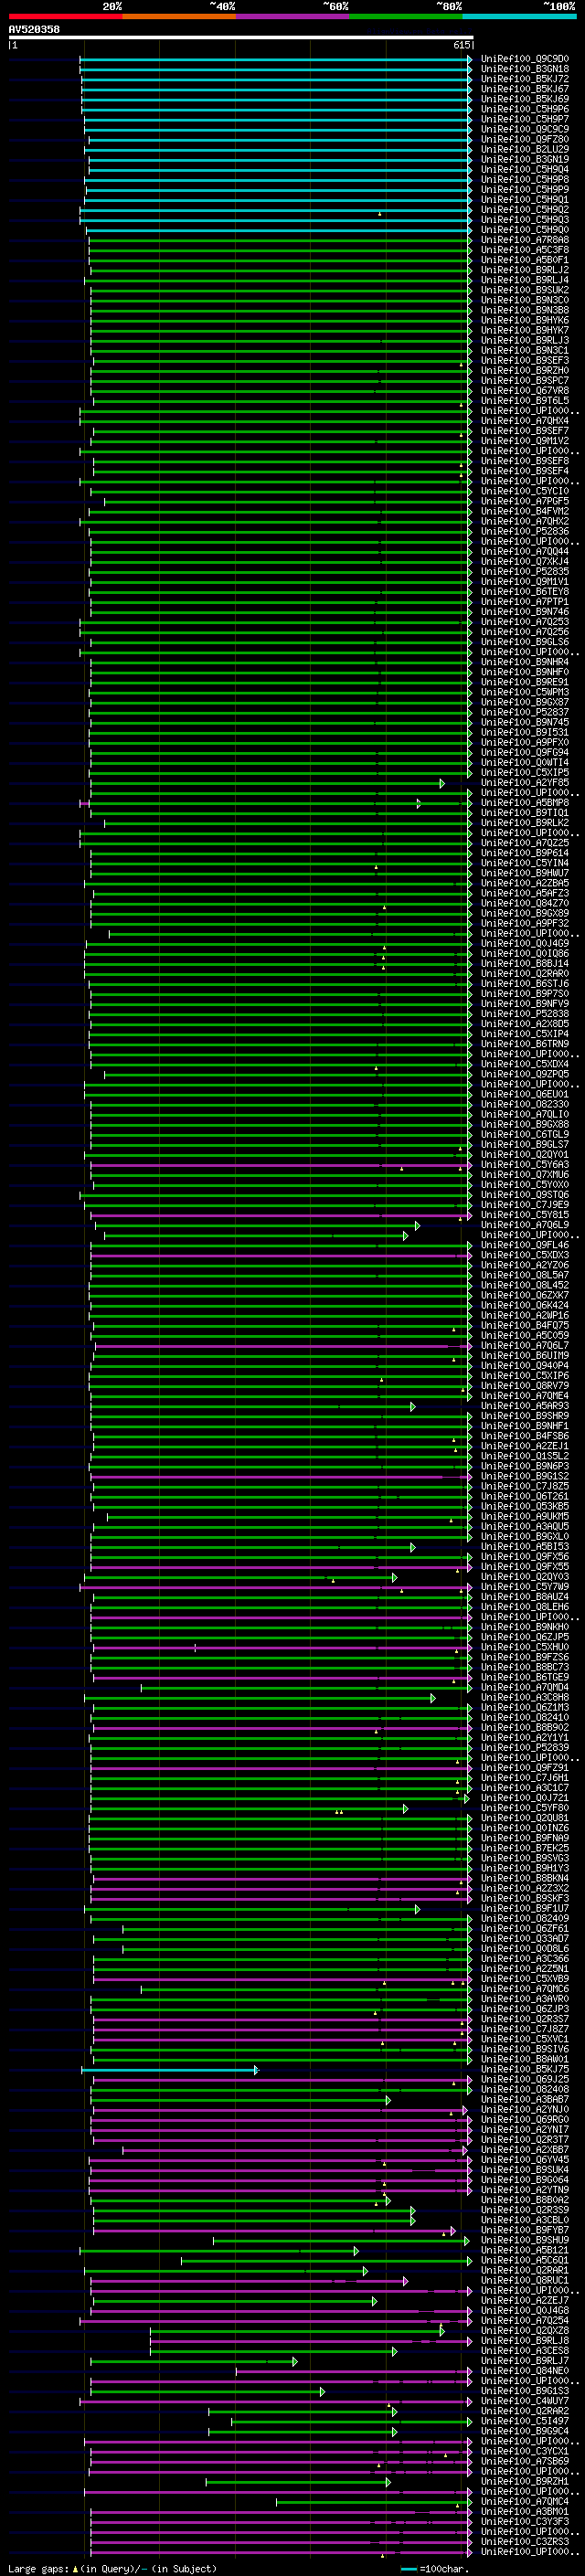
Task: Click the query name AV520358
Action: tap(34, 30)
